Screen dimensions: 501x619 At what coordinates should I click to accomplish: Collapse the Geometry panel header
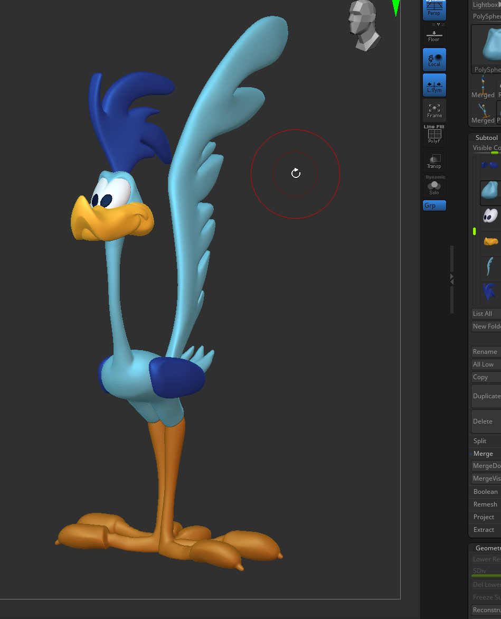[486, 548]
